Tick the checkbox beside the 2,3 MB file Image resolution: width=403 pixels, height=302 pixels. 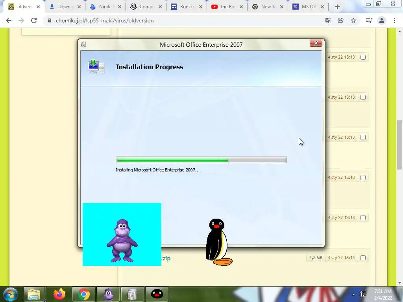click(x=363, y=258)
